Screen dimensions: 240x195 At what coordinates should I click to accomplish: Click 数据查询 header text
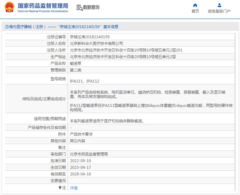[x=91, y=7]
